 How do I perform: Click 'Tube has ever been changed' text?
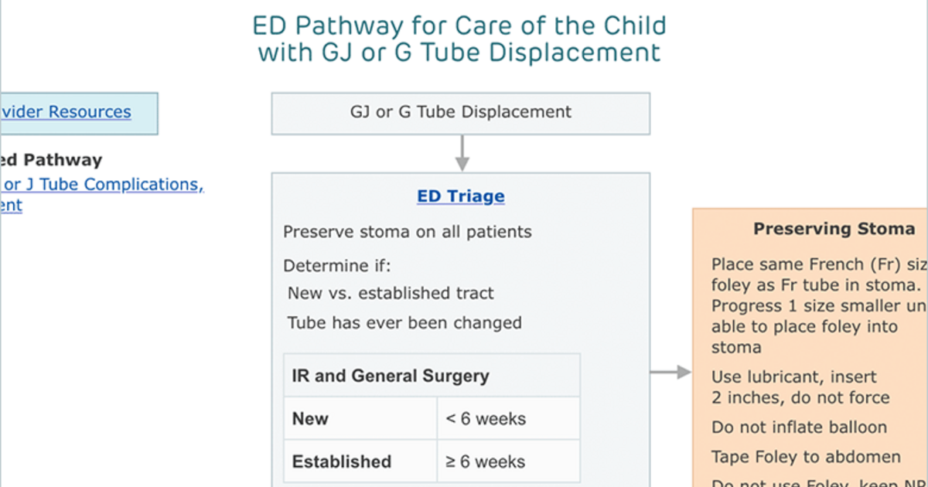pos(404,322)
